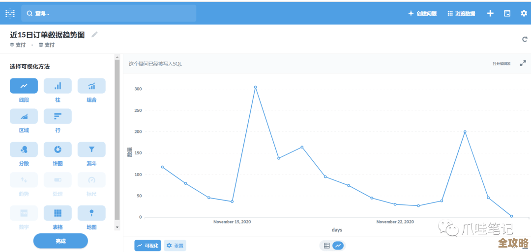The height and width of the screenshot is (252, 531).
Task: Click 创建问题 in top navigation
Action: pos(422,14)
